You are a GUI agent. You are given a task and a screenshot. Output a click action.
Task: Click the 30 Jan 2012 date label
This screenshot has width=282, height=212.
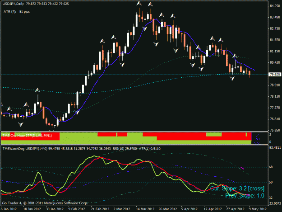click(x=55, y=209)
